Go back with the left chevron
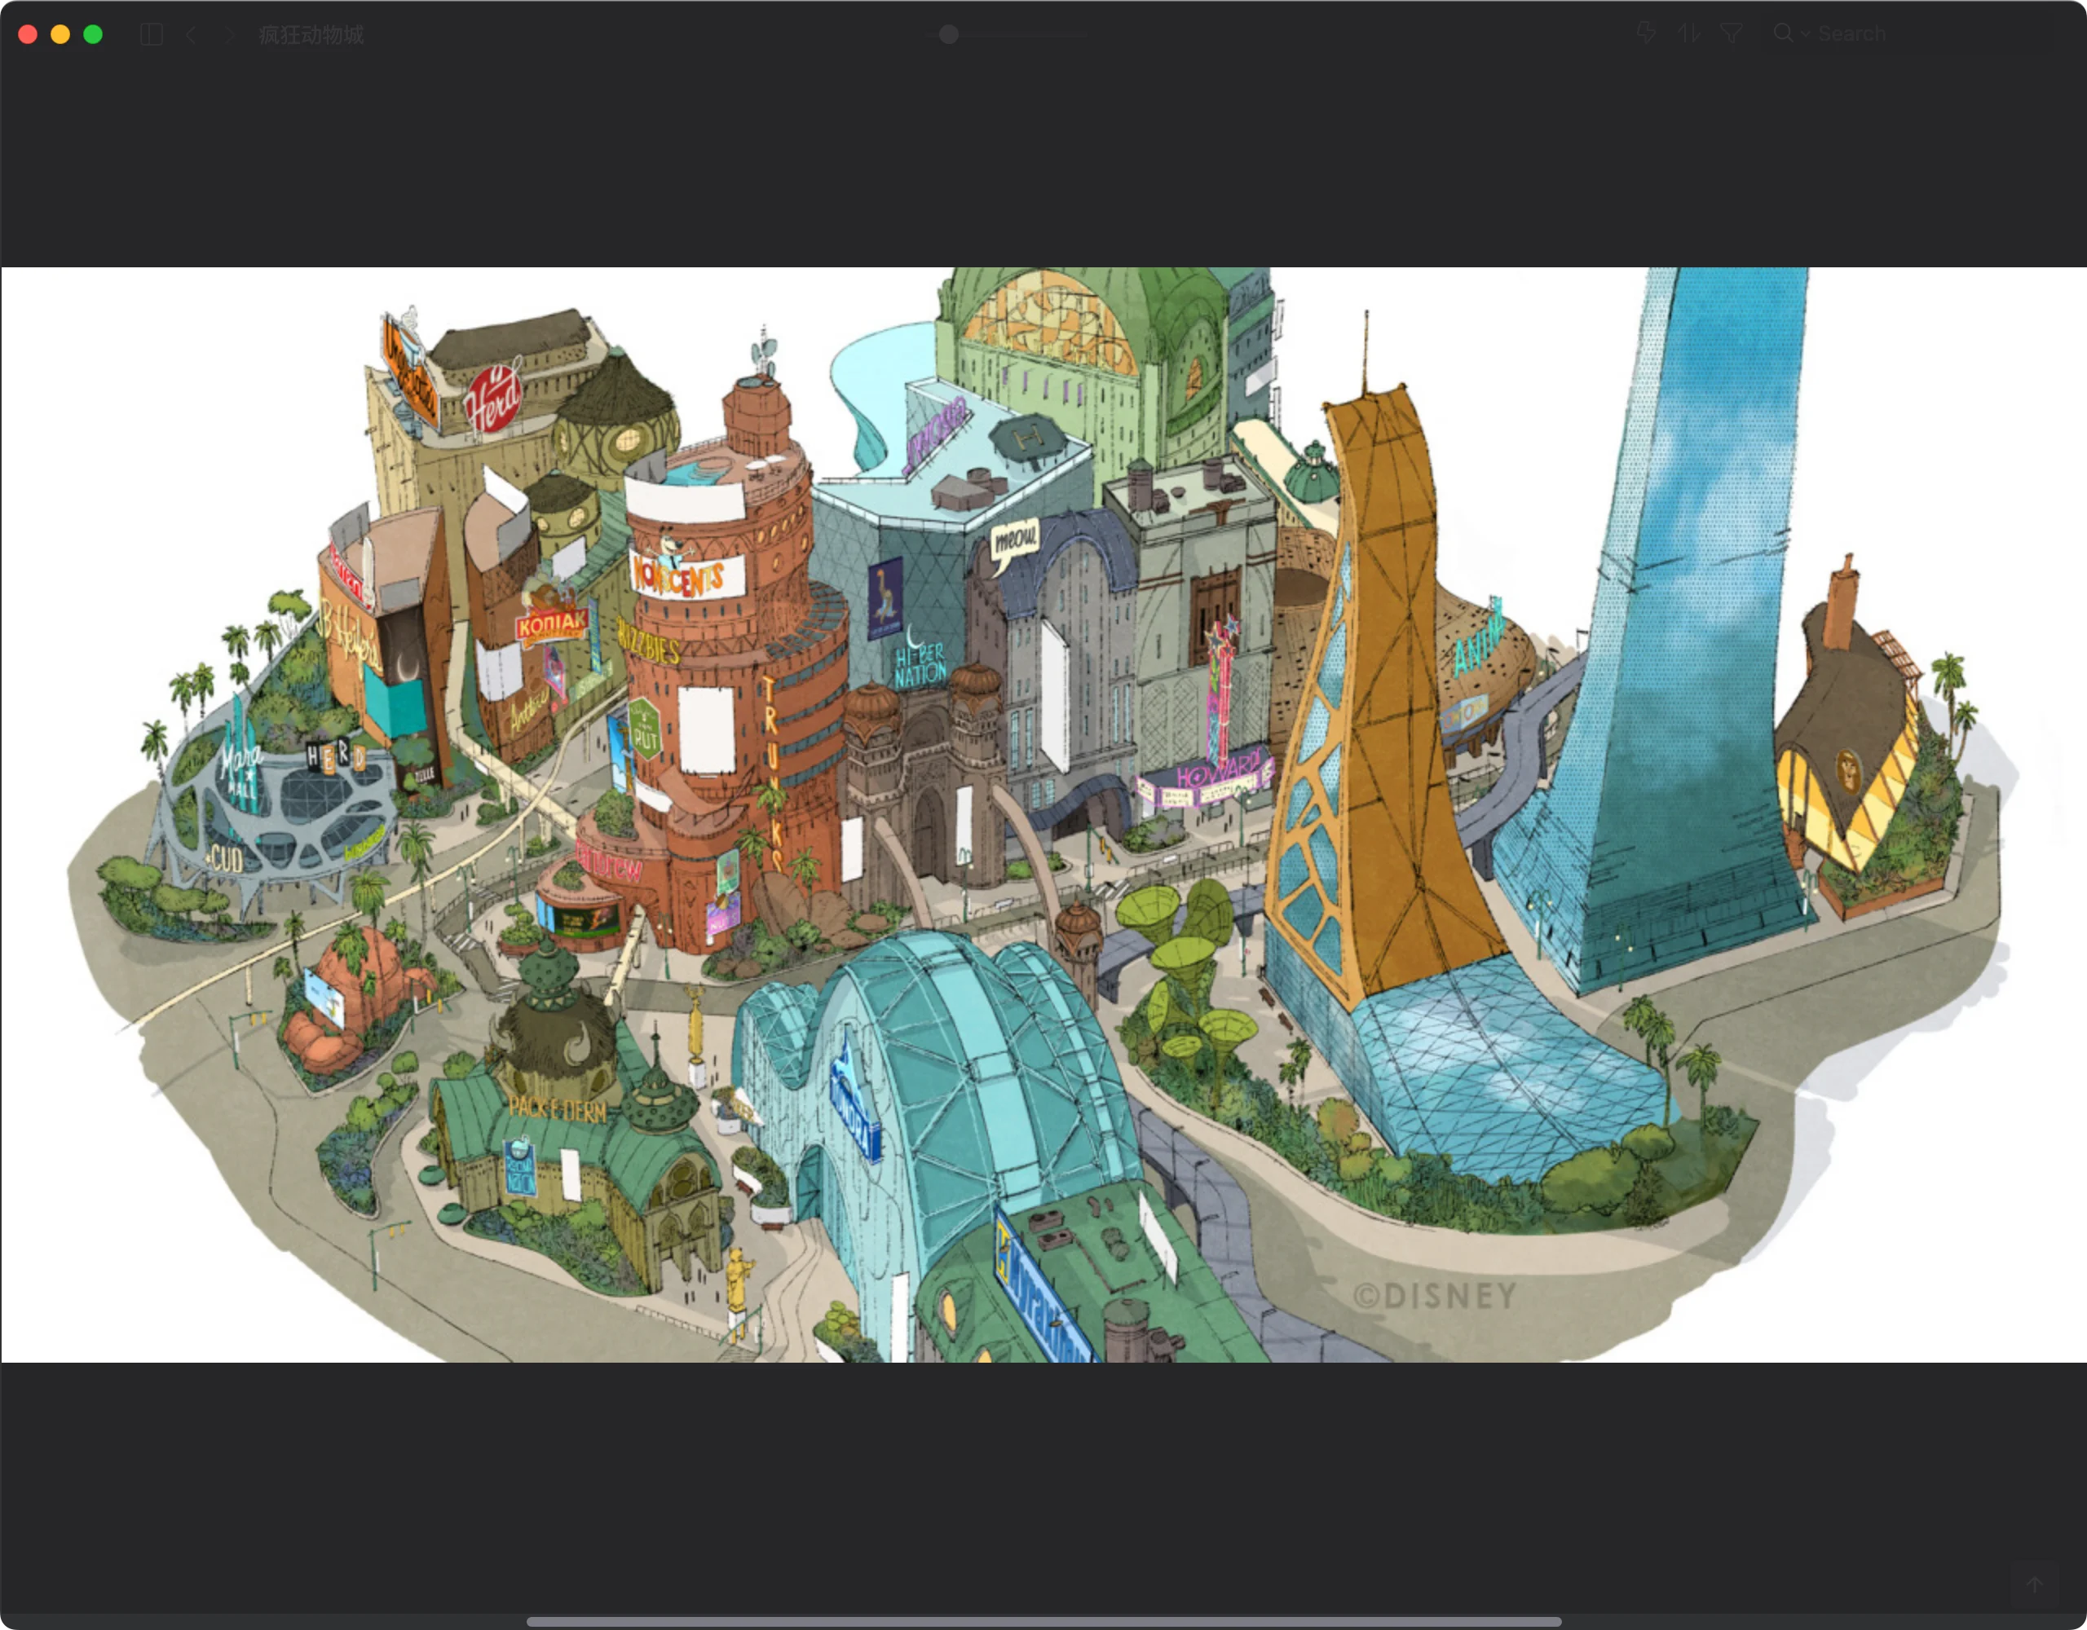 [191, 34]
